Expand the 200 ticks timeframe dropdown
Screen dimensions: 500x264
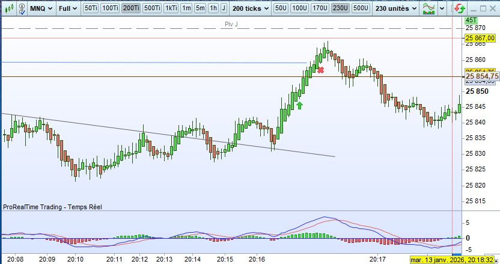[251, 8]
